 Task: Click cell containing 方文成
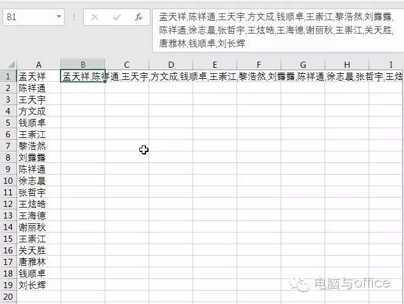39,111
